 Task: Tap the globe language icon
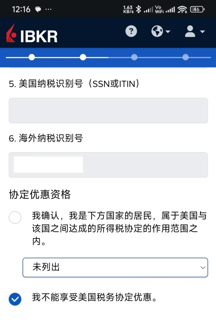coord(157,32)
